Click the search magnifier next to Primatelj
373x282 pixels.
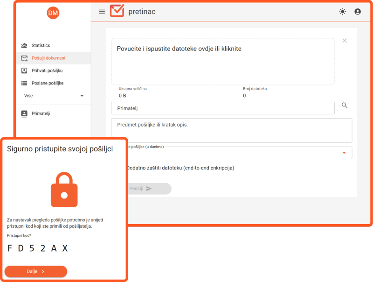tap(345, 106)
